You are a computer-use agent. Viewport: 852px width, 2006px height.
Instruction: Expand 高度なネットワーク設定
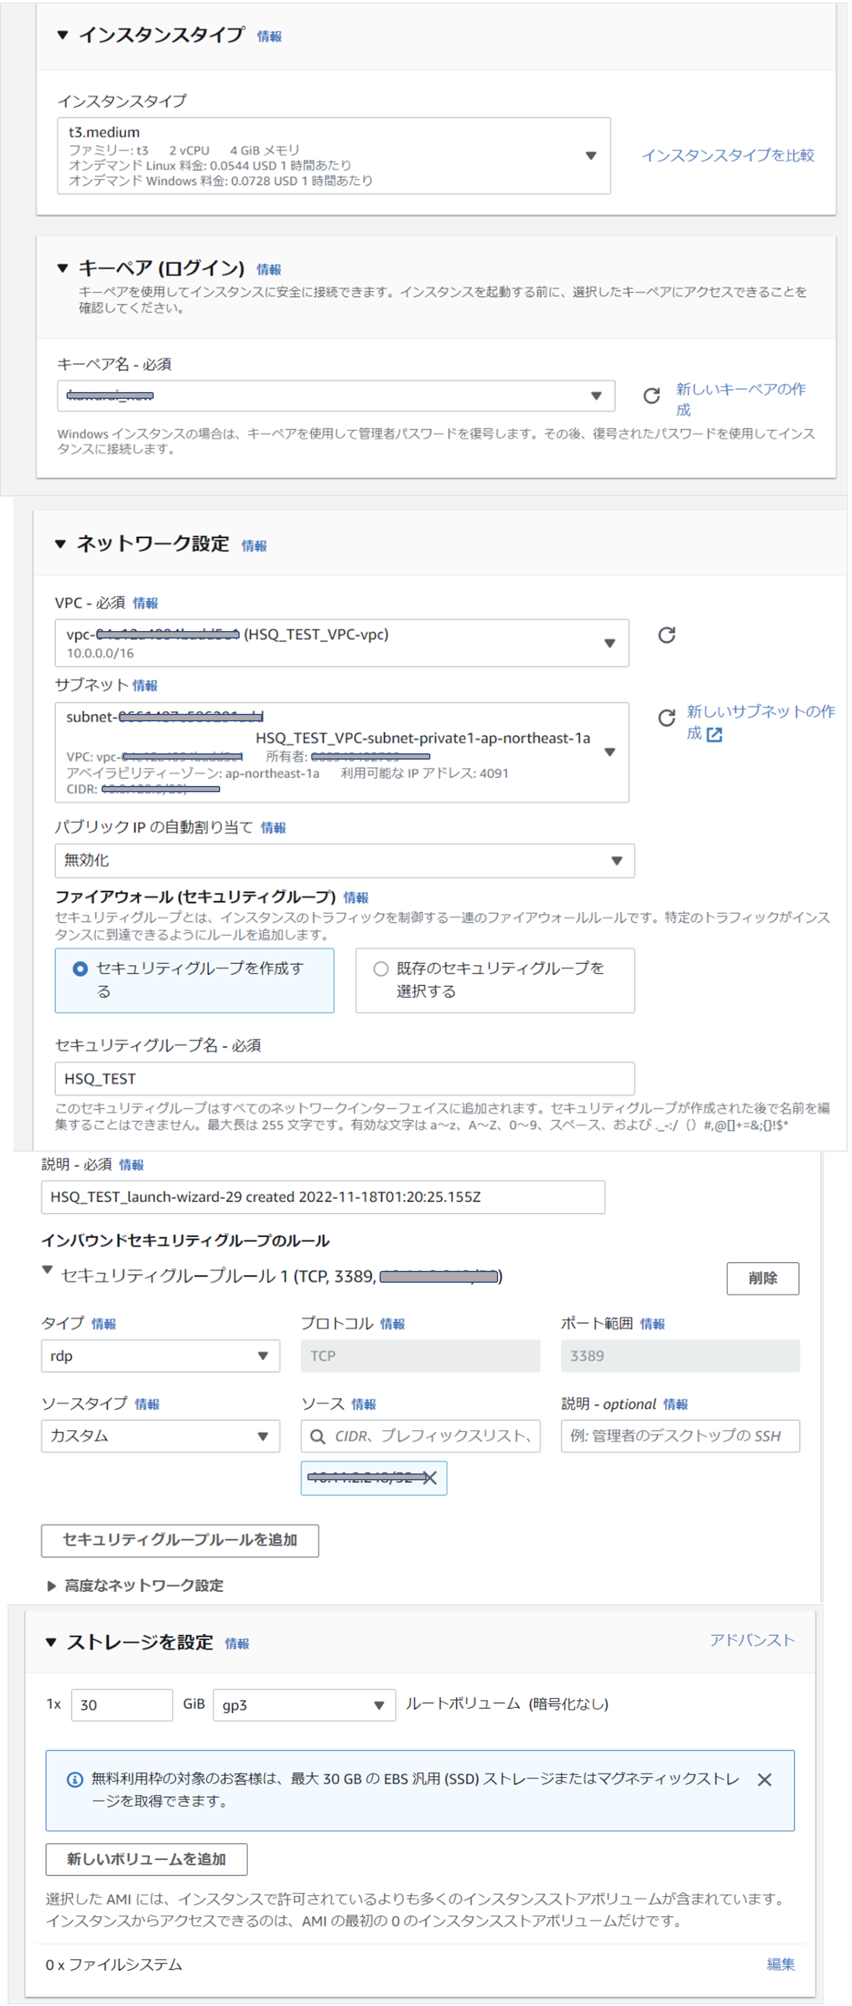point(51,1586)
